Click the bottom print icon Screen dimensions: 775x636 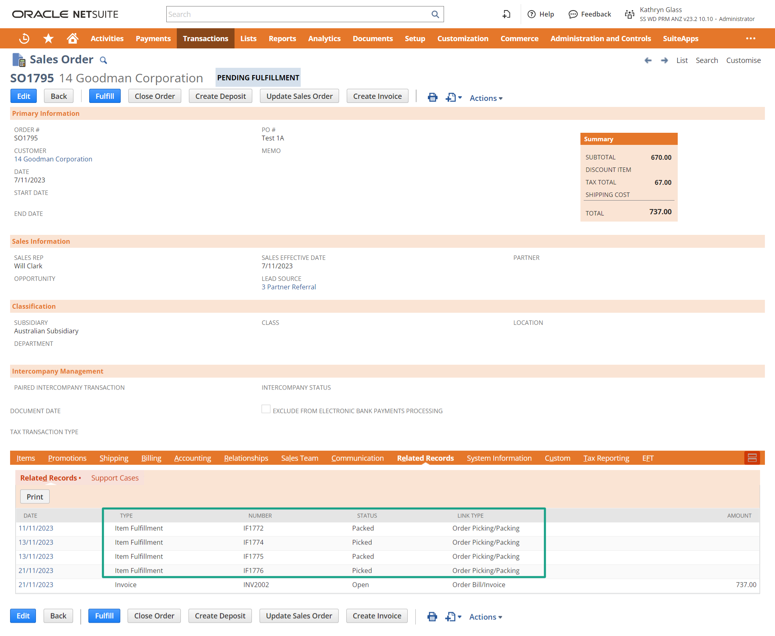point(432,617)
